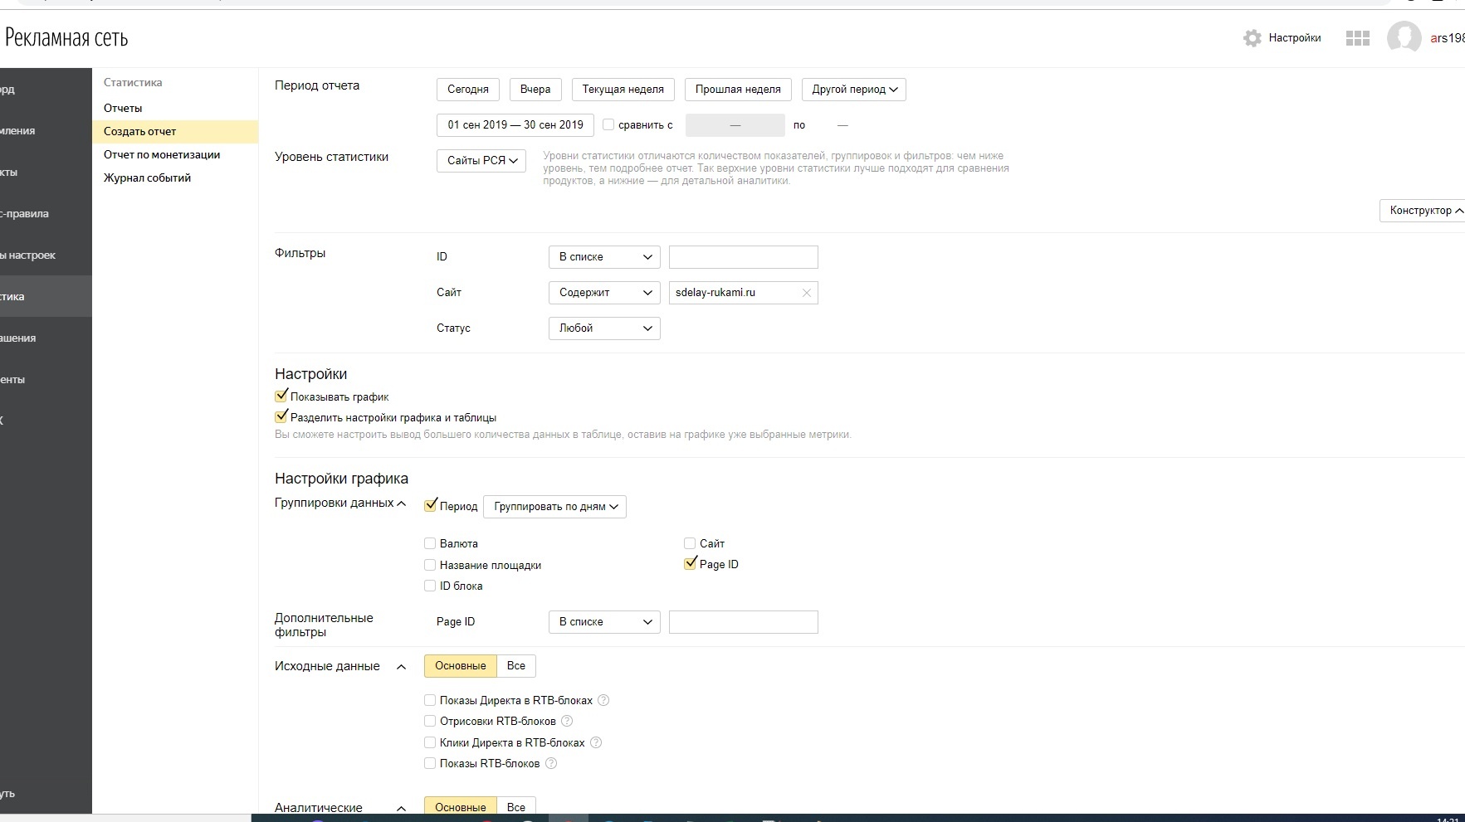Enable the 'Валюта' grouping checkbox
Viewport: 1465px width, 822px height.
430,543
